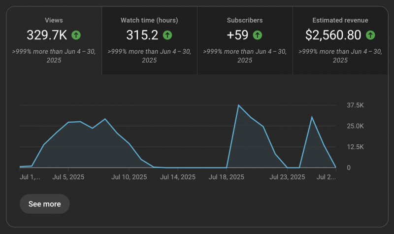Image resolution: width=394 pixels, height=234 pixels.
Task: Click the 25.0K y-axis label
Action: pos(356,126)
